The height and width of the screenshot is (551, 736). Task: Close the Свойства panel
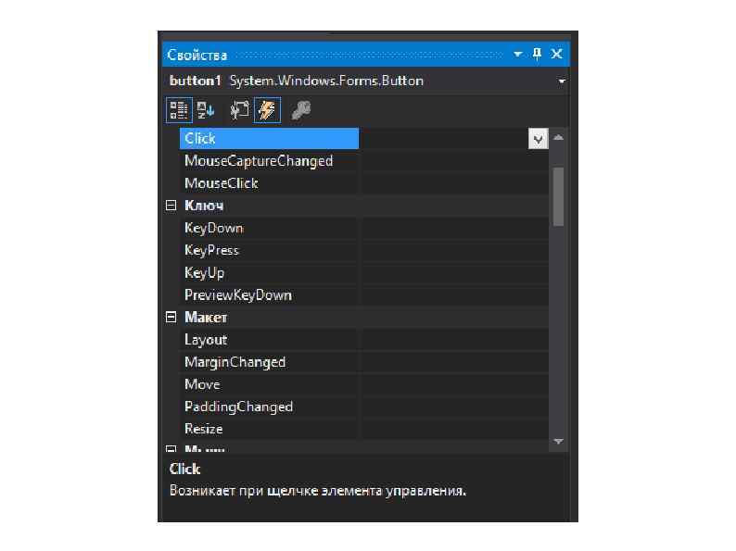pyautogui.click(x=557, y=54)
